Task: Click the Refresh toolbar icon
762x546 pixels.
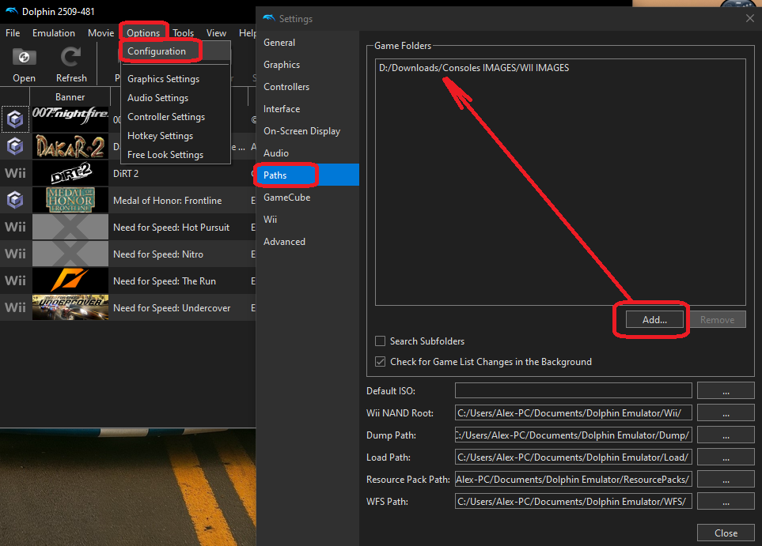Action: pos(71,58)
